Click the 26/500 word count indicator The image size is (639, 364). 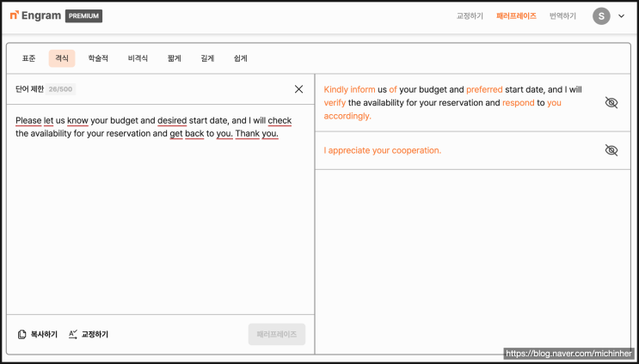pos(61,89)
